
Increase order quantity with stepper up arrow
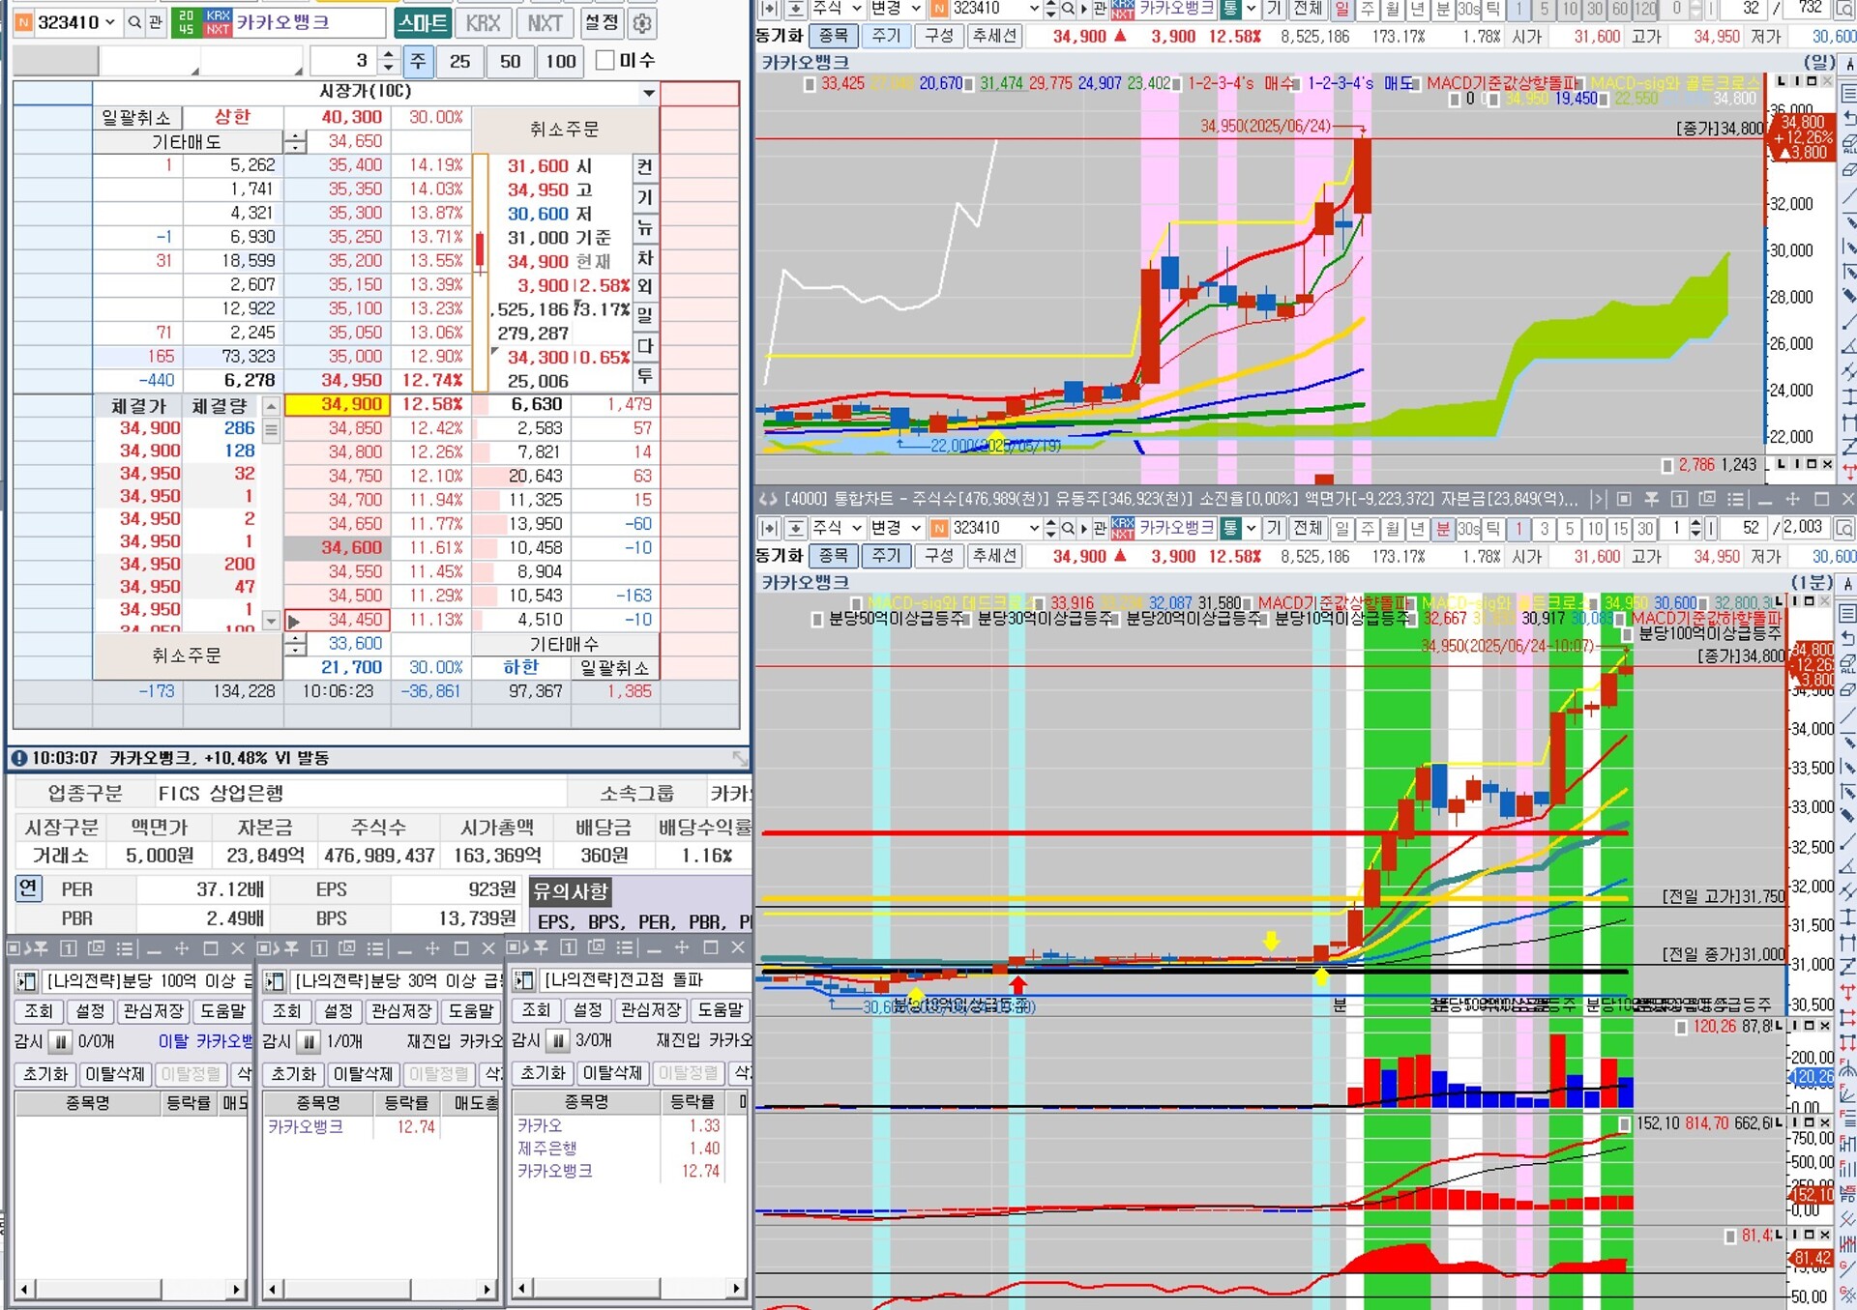388,54
